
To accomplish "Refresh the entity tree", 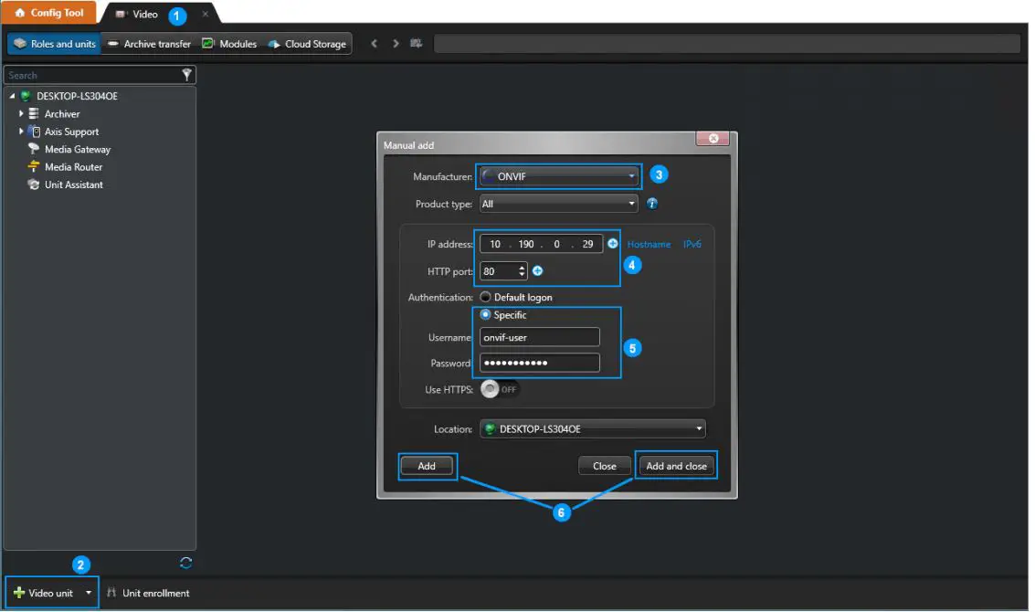I will pyautogui.click(x=185, y=563).
